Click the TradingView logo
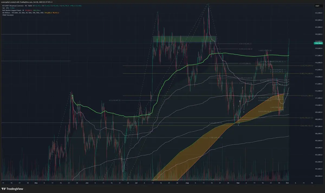The width and height of the screenshot is (325, 193). 13,189
